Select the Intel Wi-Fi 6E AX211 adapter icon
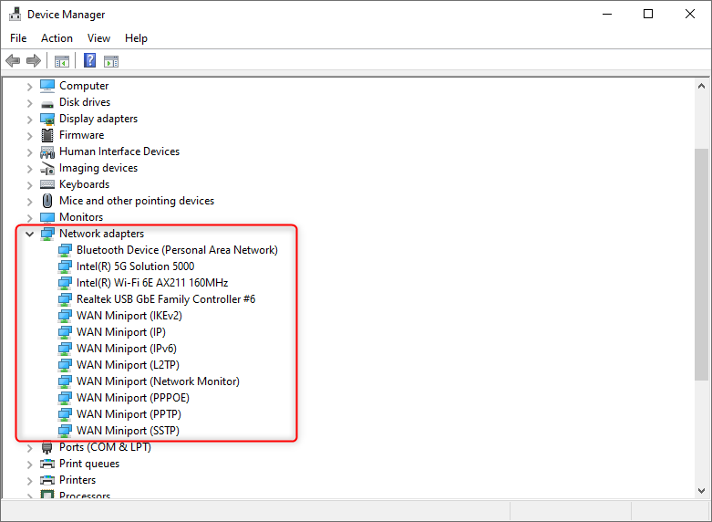 [x=65, y=283]
